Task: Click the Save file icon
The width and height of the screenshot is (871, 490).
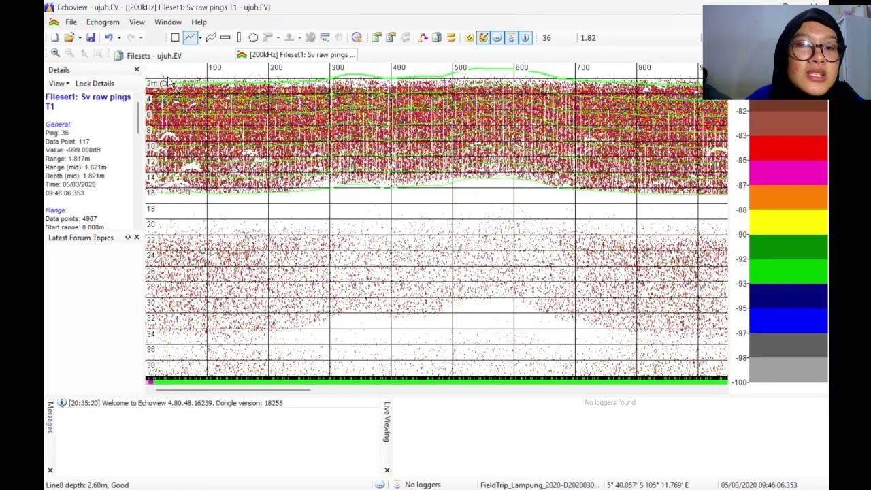Action: (91, 37)
